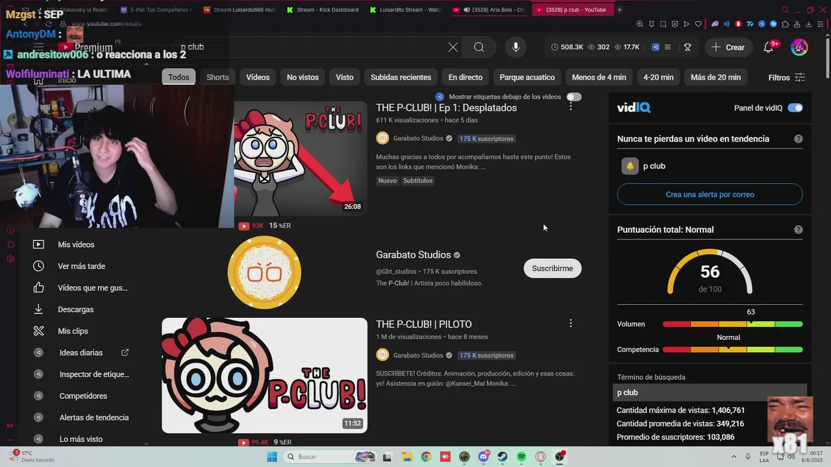Click Garabato Studios channel avatar

click(264, 272)
